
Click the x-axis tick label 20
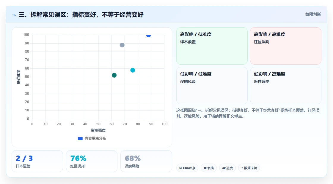pyautogui.click(x=59, y=124)
